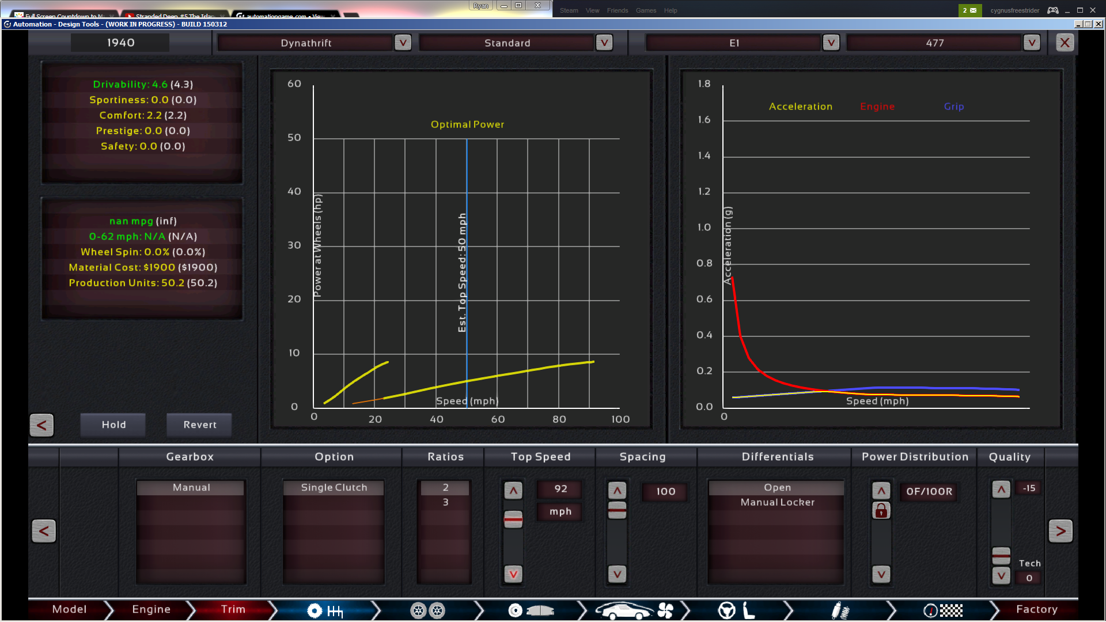Viewport: 1106px width, 622px height.
Task: Select Open differential
Action: [x=777, y=488]
